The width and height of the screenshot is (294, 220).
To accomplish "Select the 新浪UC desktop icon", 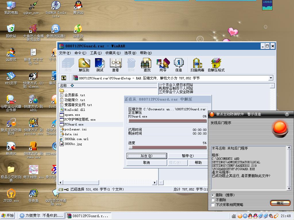I will click(11, 149).
